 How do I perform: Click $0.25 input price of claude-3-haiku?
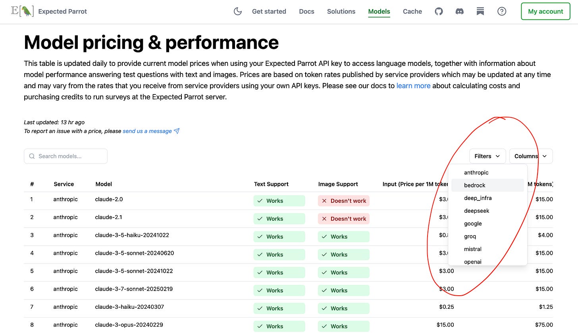447,307
